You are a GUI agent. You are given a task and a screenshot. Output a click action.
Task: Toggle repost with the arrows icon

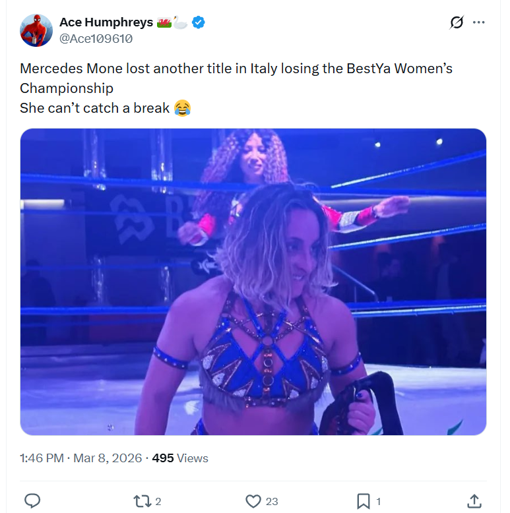142,501
